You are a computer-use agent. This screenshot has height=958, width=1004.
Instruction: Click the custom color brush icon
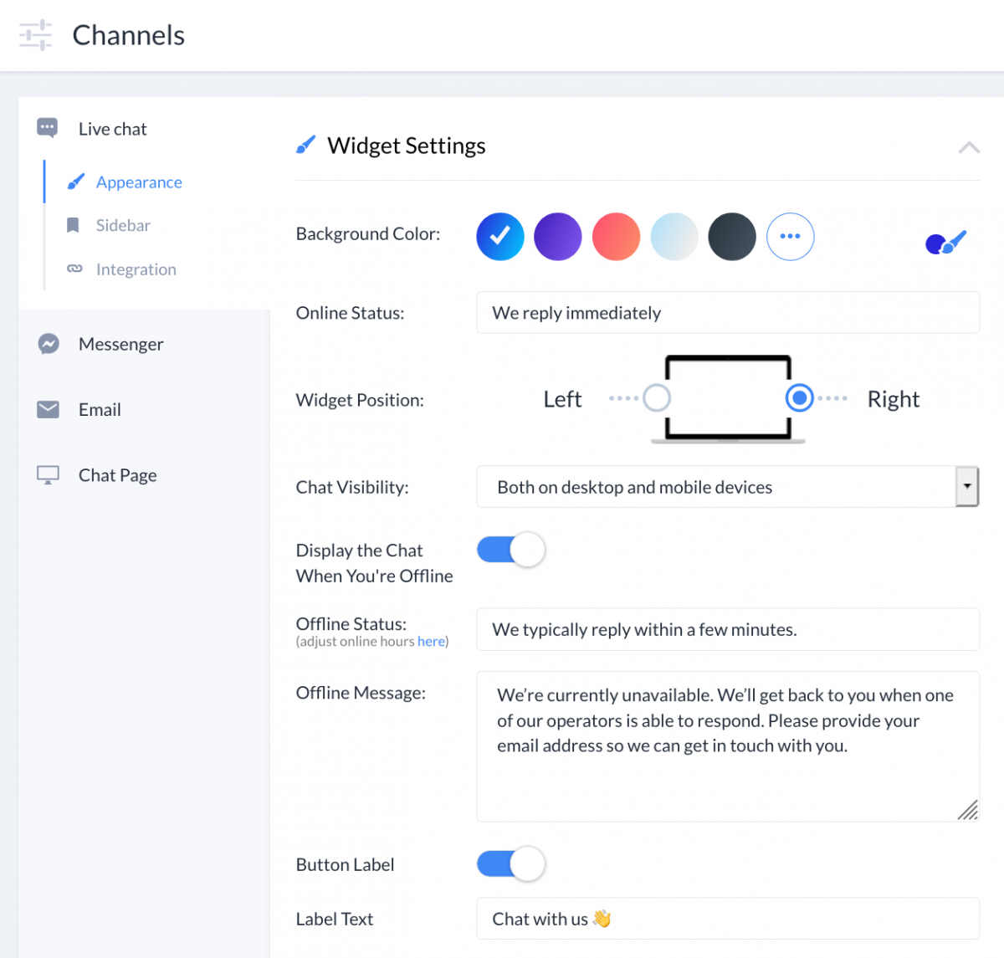pyautogui.click(x=946, y=243)
